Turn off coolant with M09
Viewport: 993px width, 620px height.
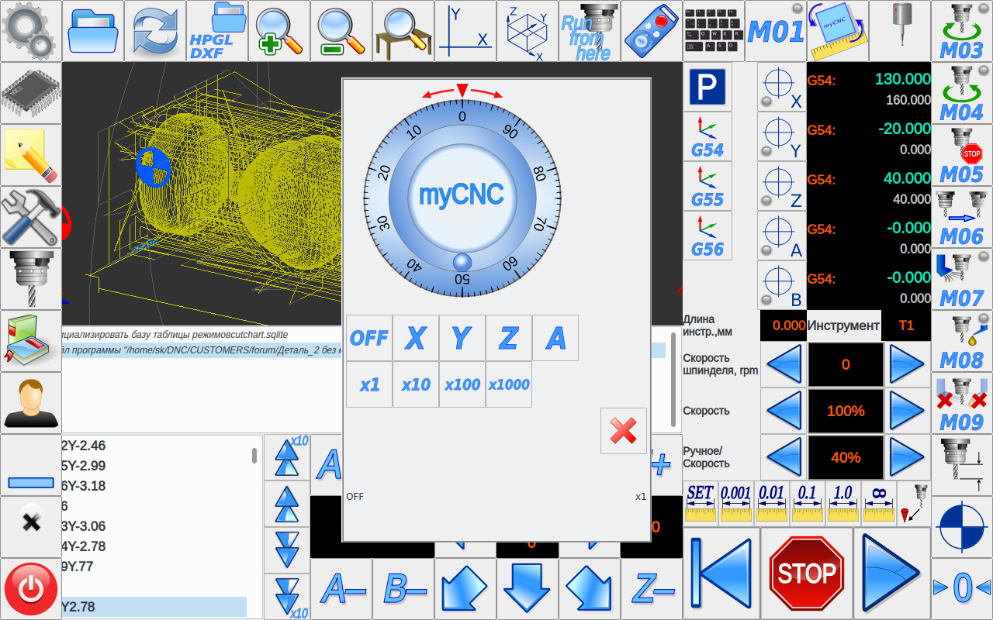coord(962,403)
